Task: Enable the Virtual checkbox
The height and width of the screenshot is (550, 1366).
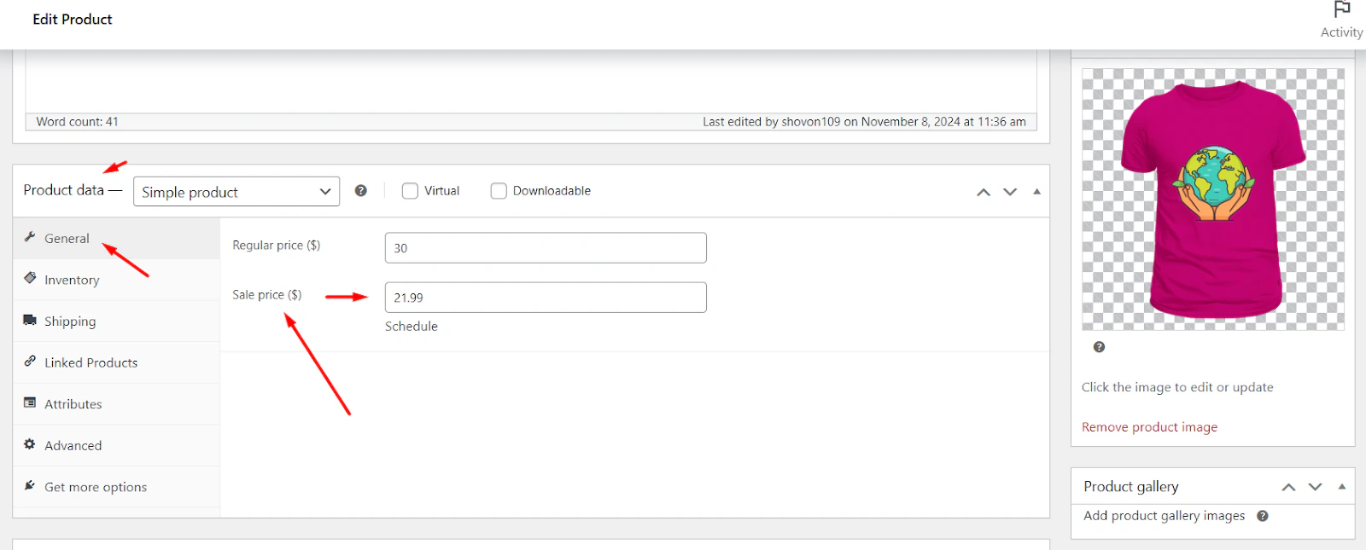Action: coord(410,191)
